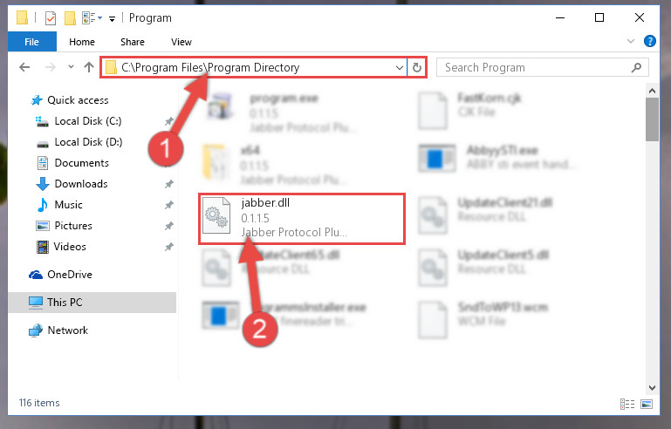Refresh the current folder view
The image size is (671, 429).
pyautogui.click(x=416, y=67)
